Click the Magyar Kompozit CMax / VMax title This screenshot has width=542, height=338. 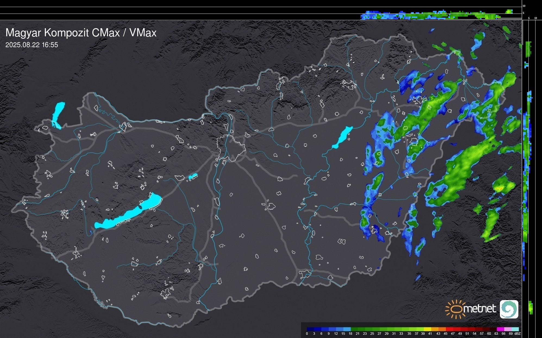(81, 33)
